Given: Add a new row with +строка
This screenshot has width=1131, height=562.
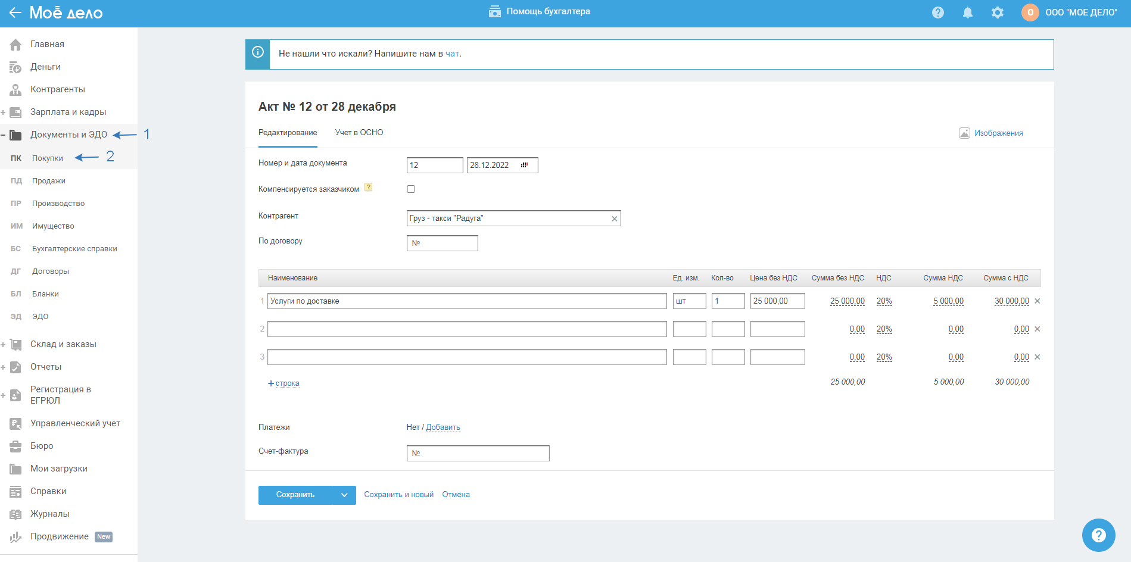Looking at the screenshot, I should [x=284, y=383].
